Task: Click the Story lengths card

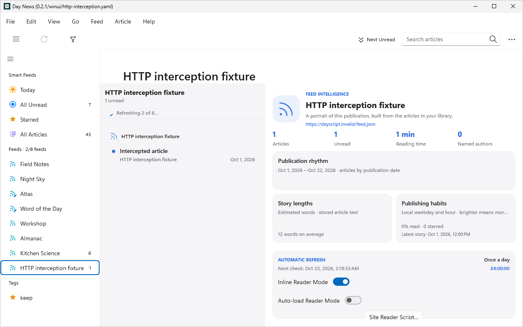Action: click(332, 218)
